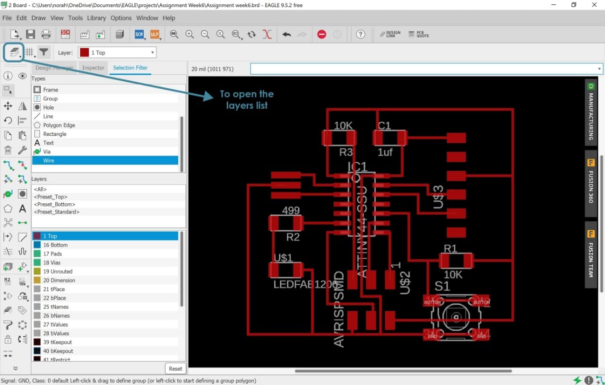Select the Move tool
The width and height of the screenshot is (605, 385).
click(x=8, y=106)
